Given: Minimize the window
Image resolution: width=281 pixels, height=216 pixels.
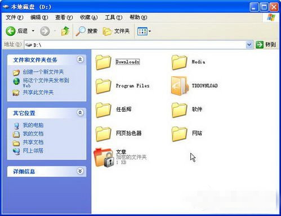Looking at the screenshot, I should click(255, 7).
